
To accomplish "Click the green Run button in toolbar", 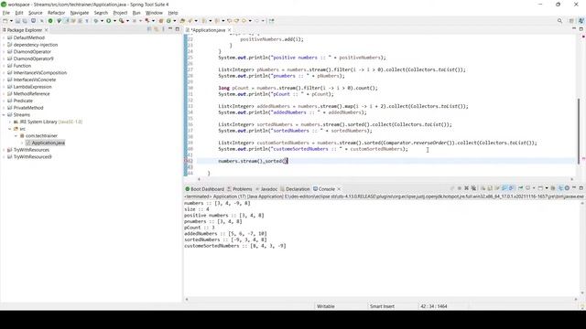I will tap(108, 21).
